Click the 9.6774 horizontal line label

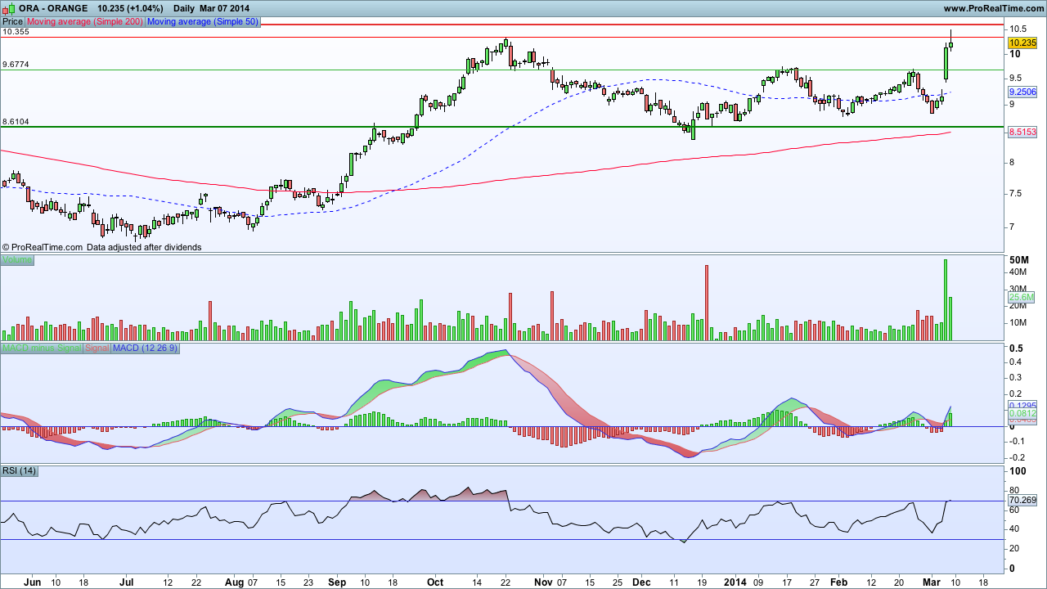[16, 64]
